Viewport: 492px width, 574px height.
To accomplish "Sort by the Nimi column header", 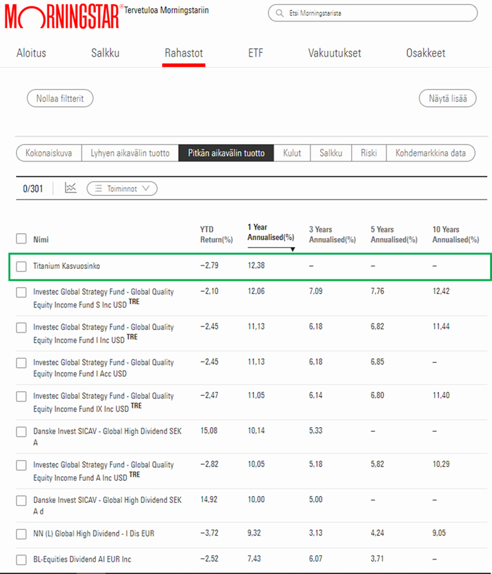I will click(41, 239).
